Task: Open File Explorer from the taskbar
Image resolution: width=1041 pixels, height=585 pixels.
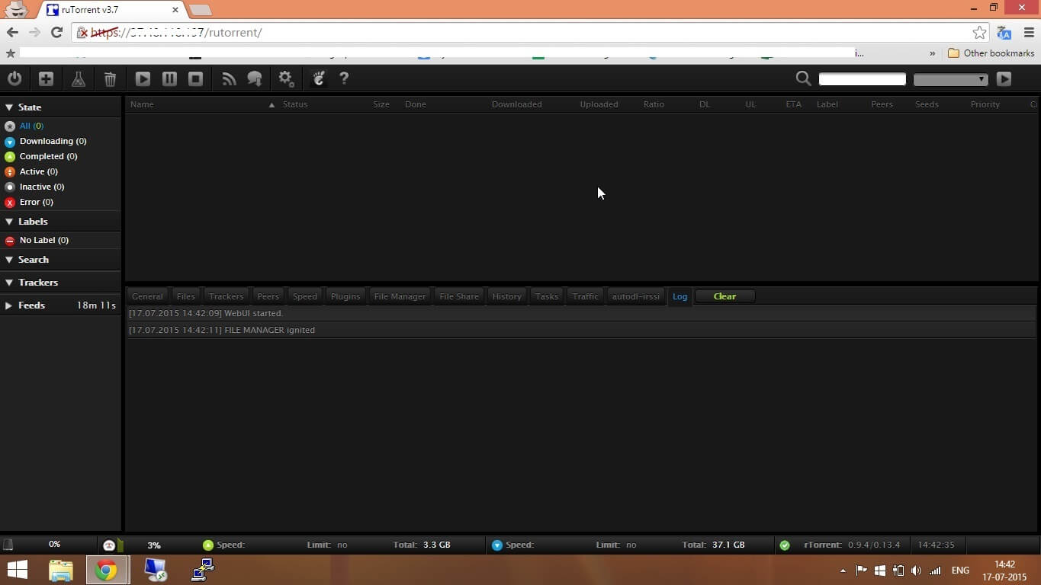Action: pyautogui.click(x=61, y=570)
